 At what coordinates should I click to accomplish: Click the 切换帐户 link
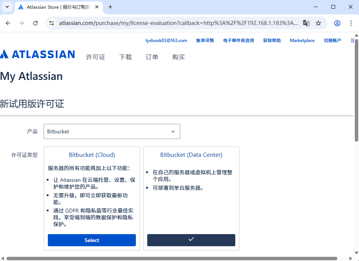pos(332,41)
